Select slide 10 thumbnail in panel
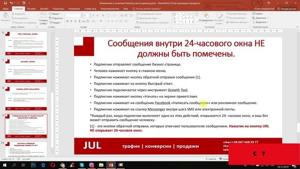 tap(26, 149)
